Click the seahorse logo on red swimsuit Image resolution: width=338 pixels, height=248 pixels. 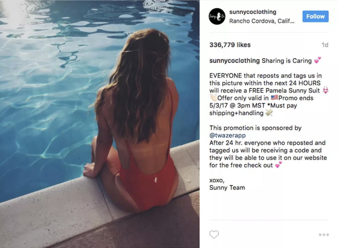[x=156, y=180]
